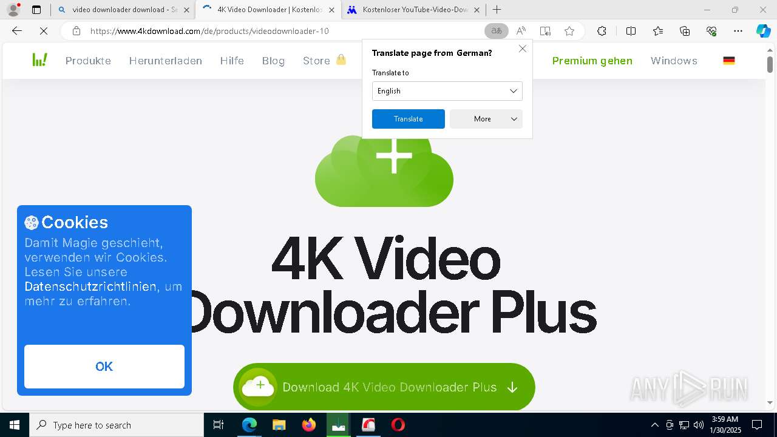Go back with the browser back arrow
This screenshot has width=777, height=437.
click(17, 31)
